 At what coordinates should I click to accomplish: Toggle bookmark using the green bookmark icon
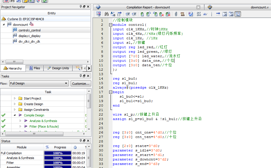pyautogui.click(x=142, y=14)
